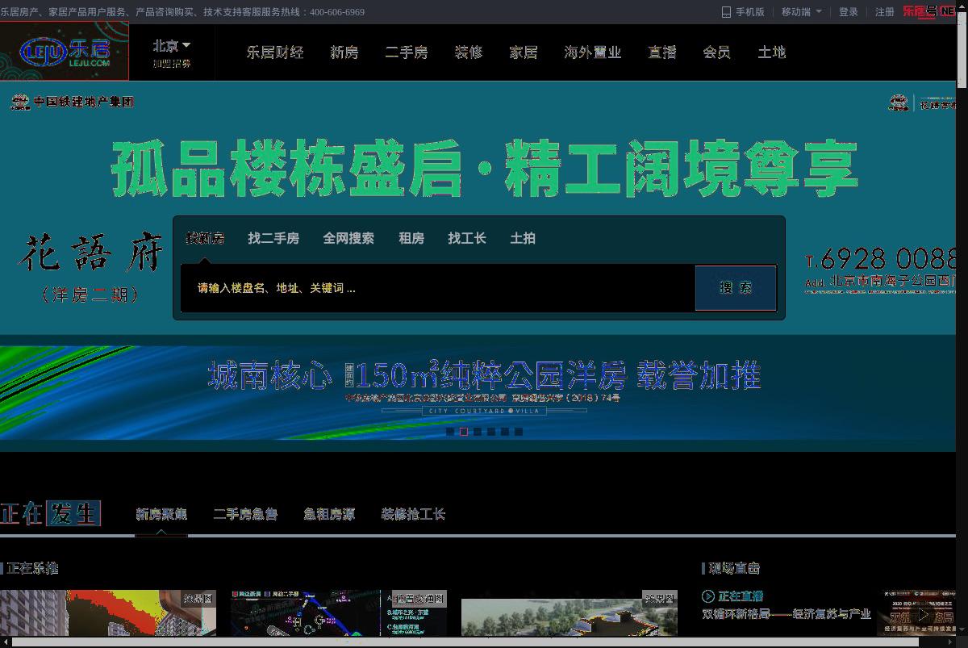The width and height of the screenshot is (968, 648).
Task: Open the 双循环新格局 live article link
Action: pos(786,614)
